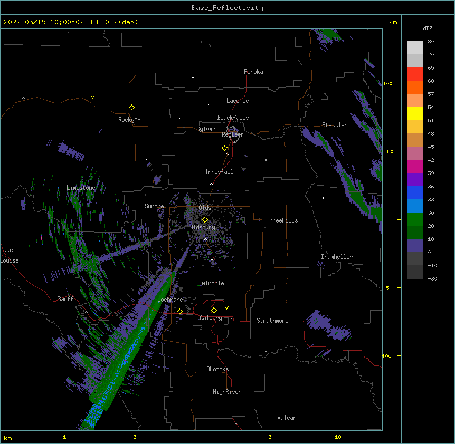Viewport: 455px width, 444px height.
Task: Select the Olds city label
Action: [x=205, y=208]
